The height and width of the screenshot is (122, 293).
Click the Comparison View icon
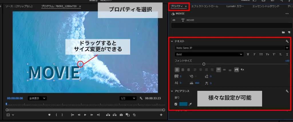tap(128, 115)
